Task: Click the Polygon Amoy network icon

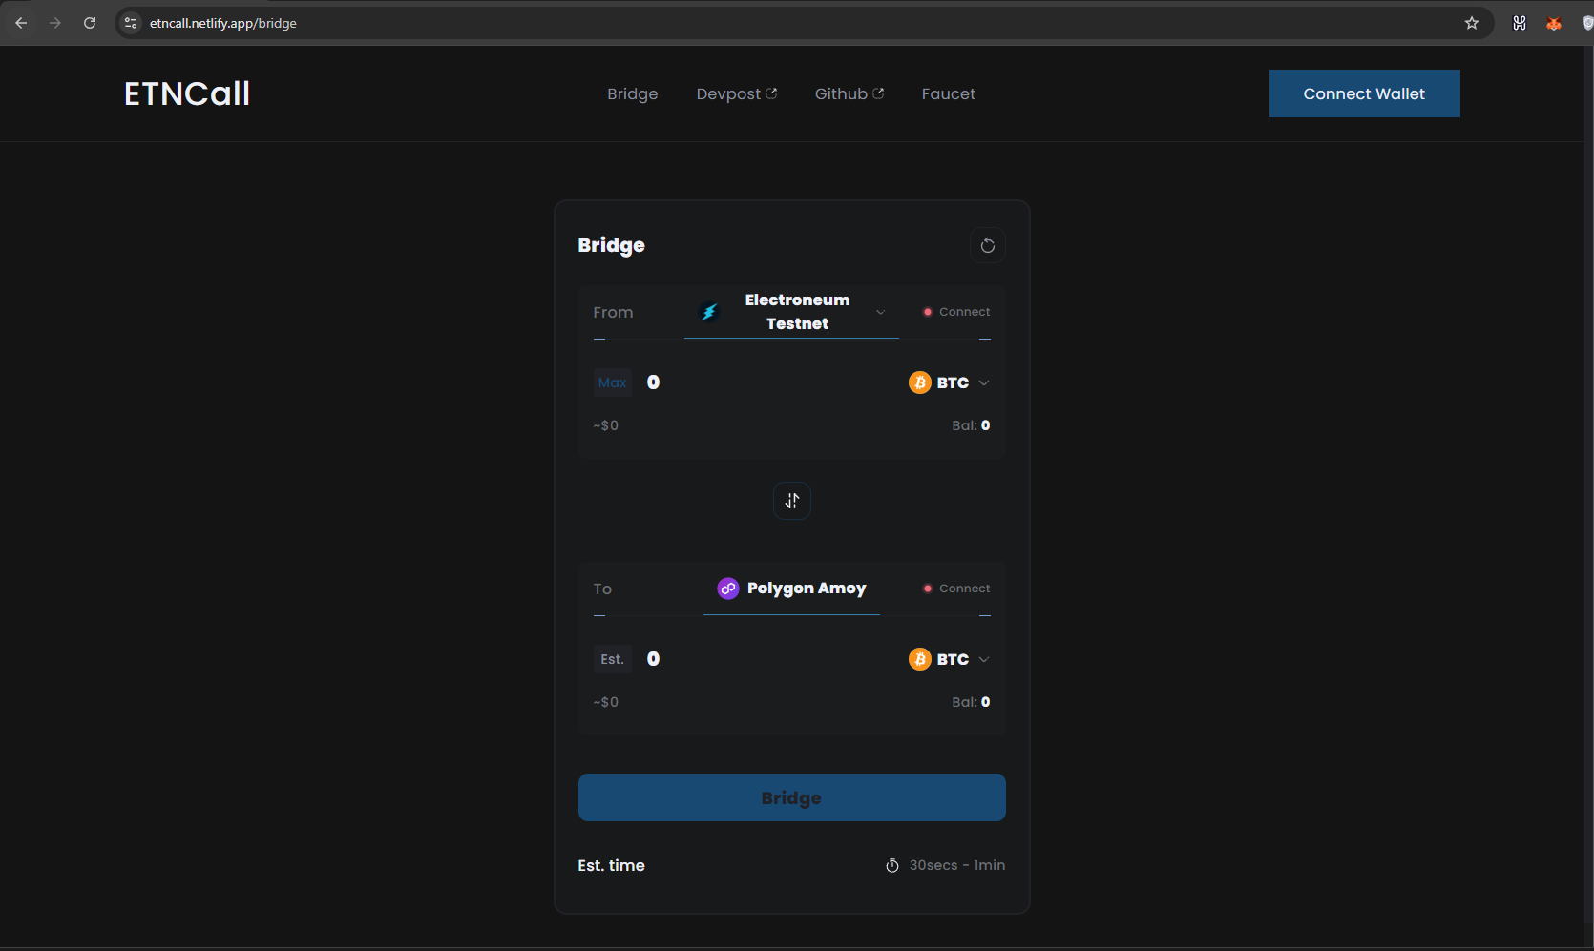Action: point(728,589)
